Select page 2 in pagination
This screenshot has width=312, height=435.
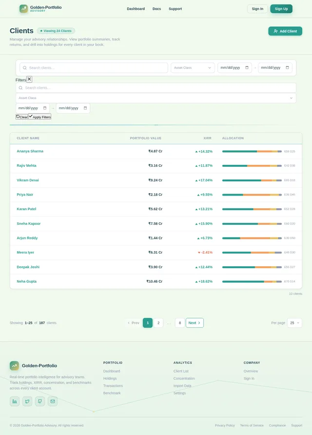tap(158, 323)
